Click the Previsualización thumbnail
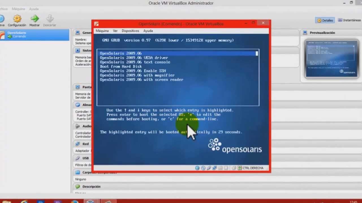 coord(331,59)
